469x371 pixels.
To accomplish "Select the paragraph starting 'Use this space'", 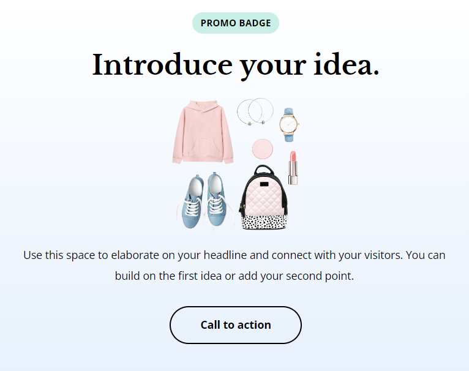I will point(234,265).
